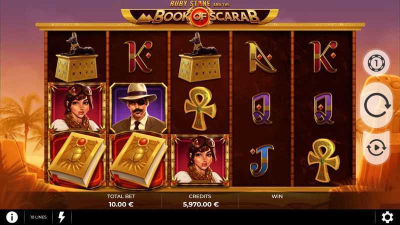
Task: Click the golden ankh on middle reel
Action: click(x=200, y=108)
